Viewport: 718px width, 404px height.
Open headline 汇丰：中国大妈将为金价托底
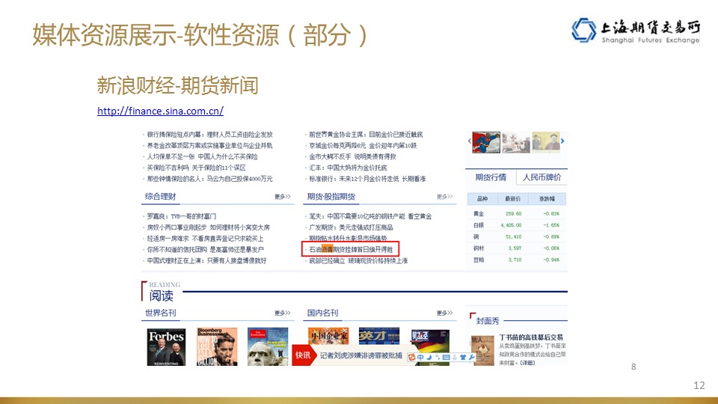pos(348,168)
